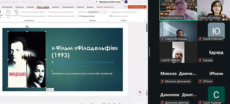The width and height of the screenshot is (230, 104).
Task: Open the Copilot floating icon
Action: click(x=140, y=92)
